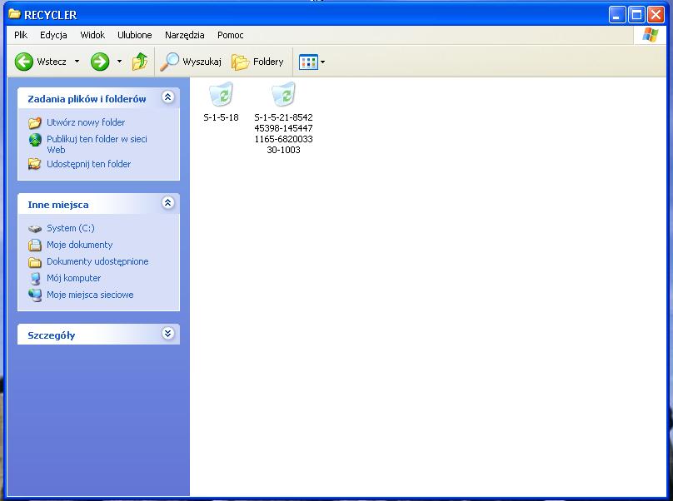This screenshot has height=501, width=673.
Task: Open the Pomoc menu
Action: [x=231, y=35]
